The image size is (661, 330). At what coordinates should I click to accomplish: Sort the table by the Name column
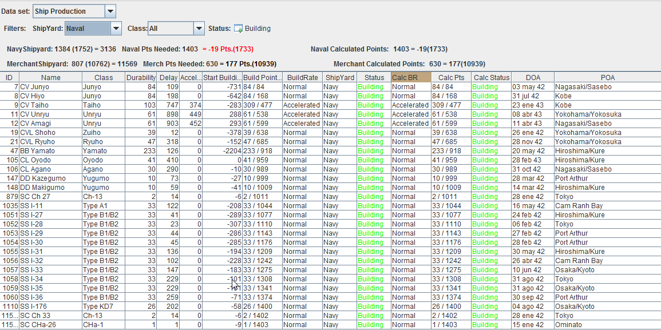pyautogui.click(x=50, y=77)
